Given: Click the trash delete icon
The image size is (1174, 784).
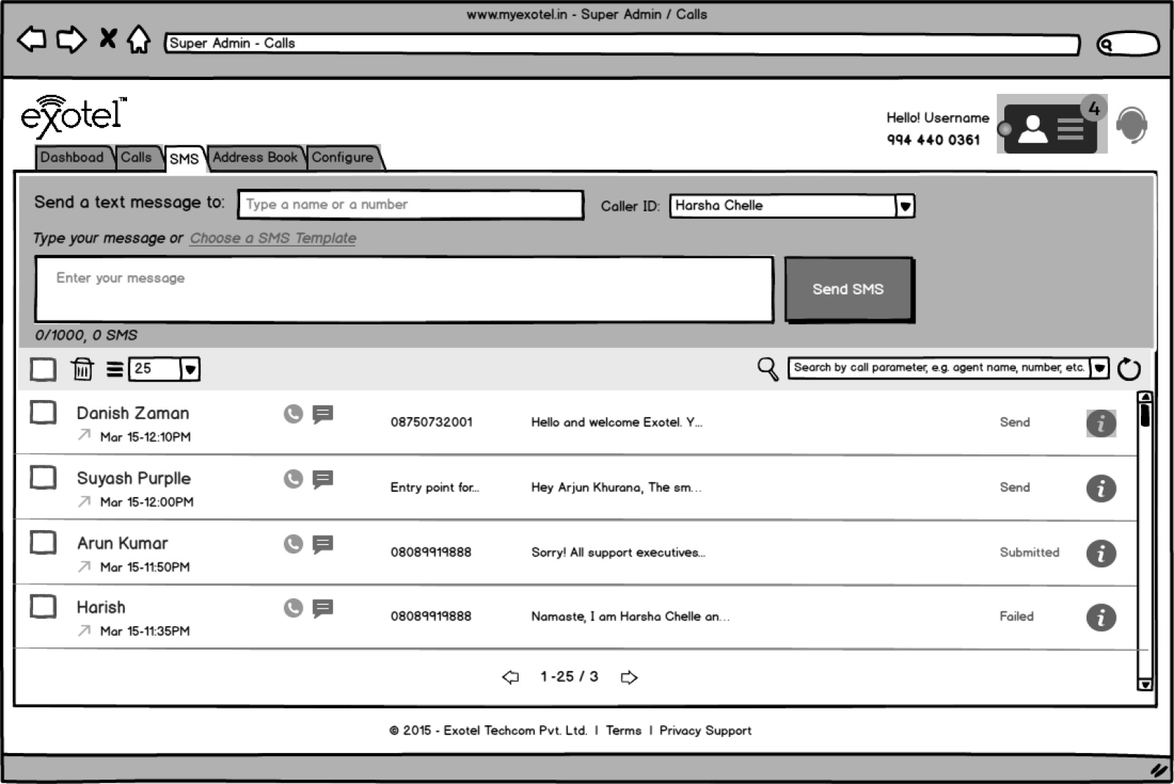Looking at the screenshot, I should tap(82, 369).
